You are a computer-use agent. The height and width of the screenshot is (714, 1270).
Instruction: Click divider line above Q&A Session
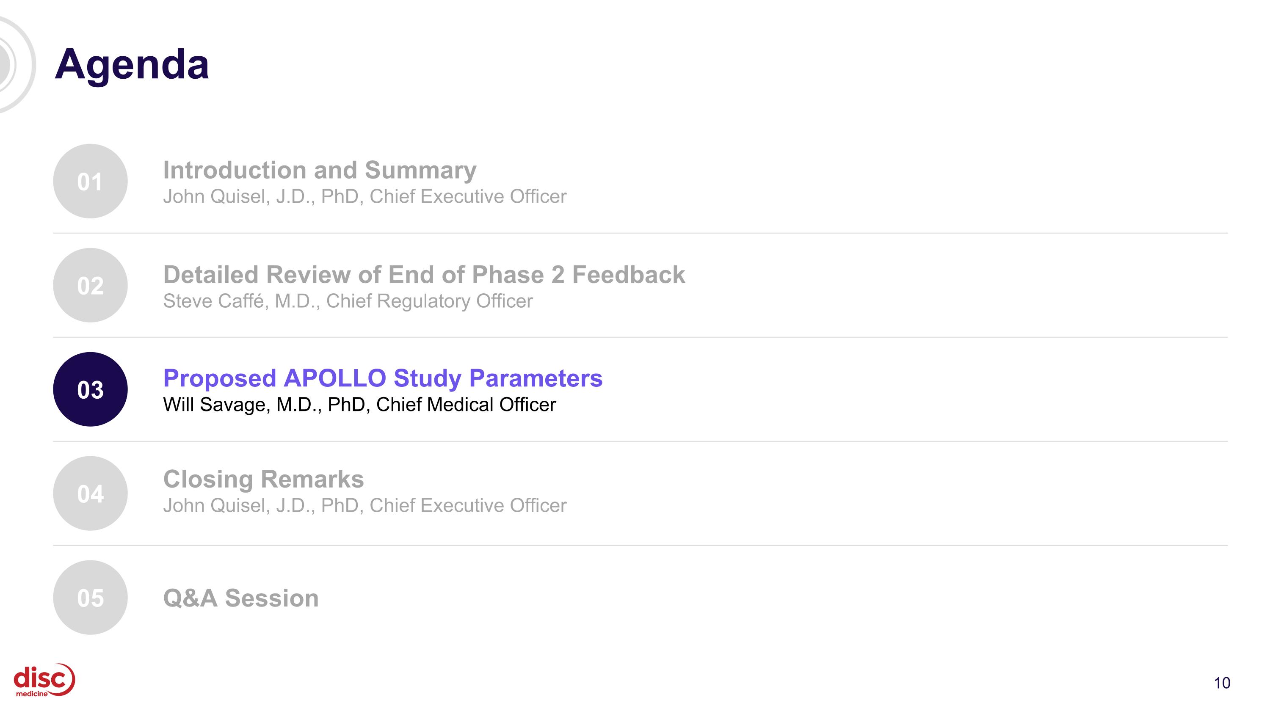pos(641,546)
